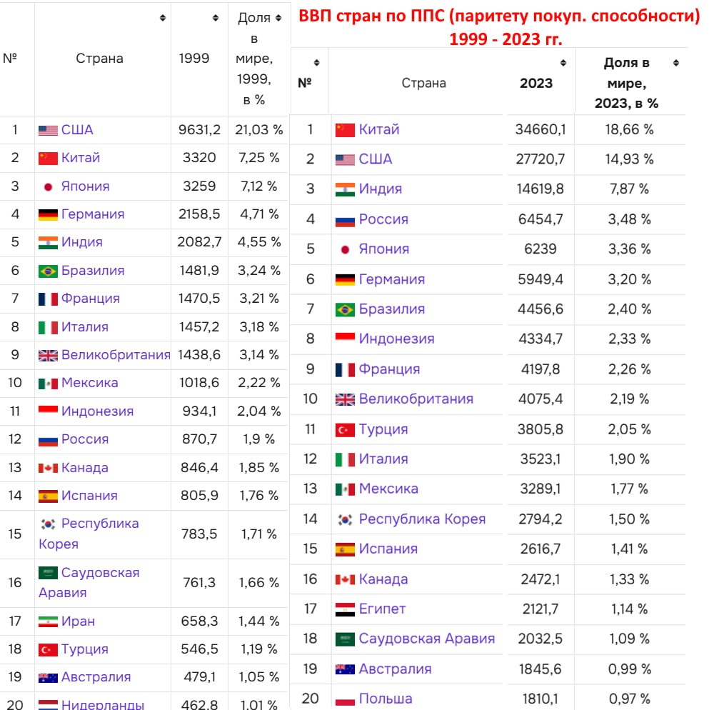This screenshot has width=714, height=710.
Task: Sort 1999 table by the 1999 column
Action: (x=216, y=18)
